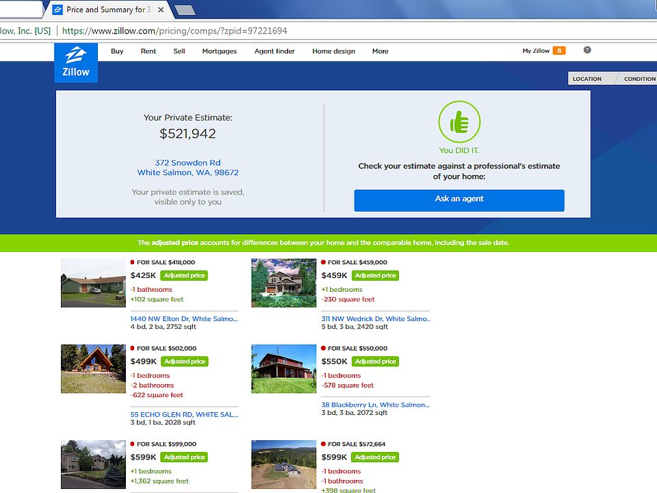657x493 pixels.
Task: Click the 5 bd, 3 ba, 2420 sqft details
Action: pos(355,327)
